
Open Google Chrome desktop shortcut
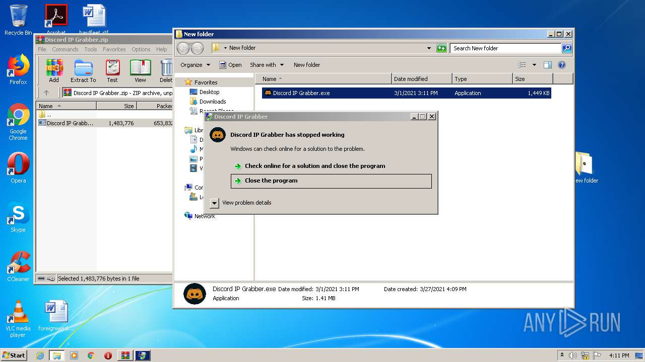click(18, 122)
